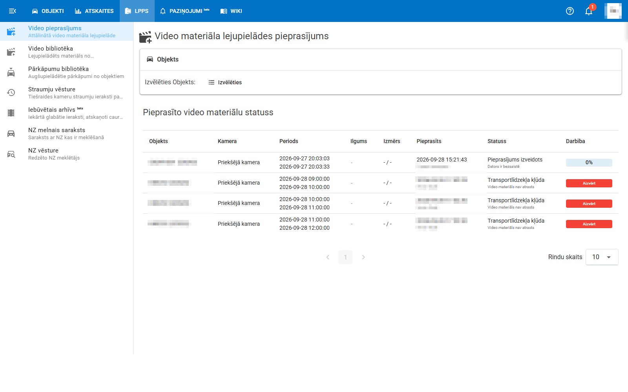Click the list icon next to Izvēlēties
Screen dimensions: 628x392
(211, 82)
